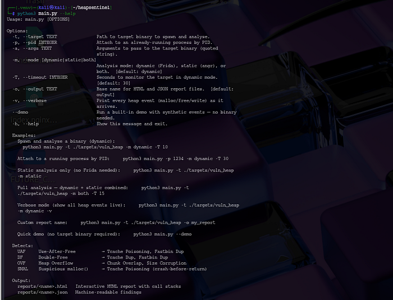
Task: Select the "-T, --timeout INTEGER" option
Action: click(x=40, y=78)
